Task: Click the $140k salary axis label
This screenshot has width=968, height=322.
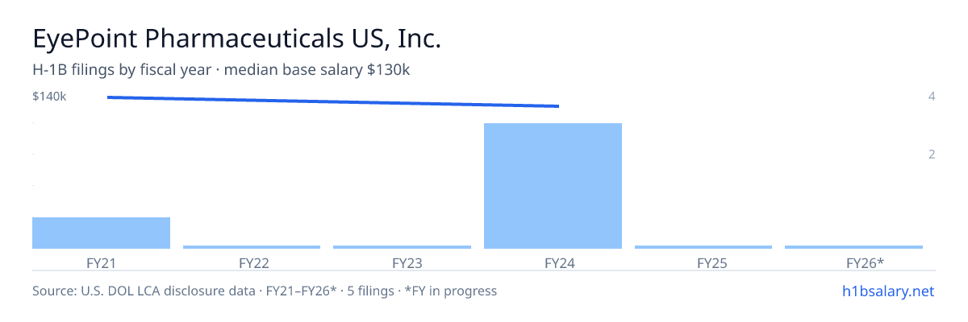Action: [49, 97]
